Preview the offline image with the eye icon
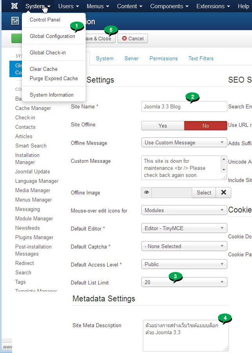 click(x=146, y=193)
